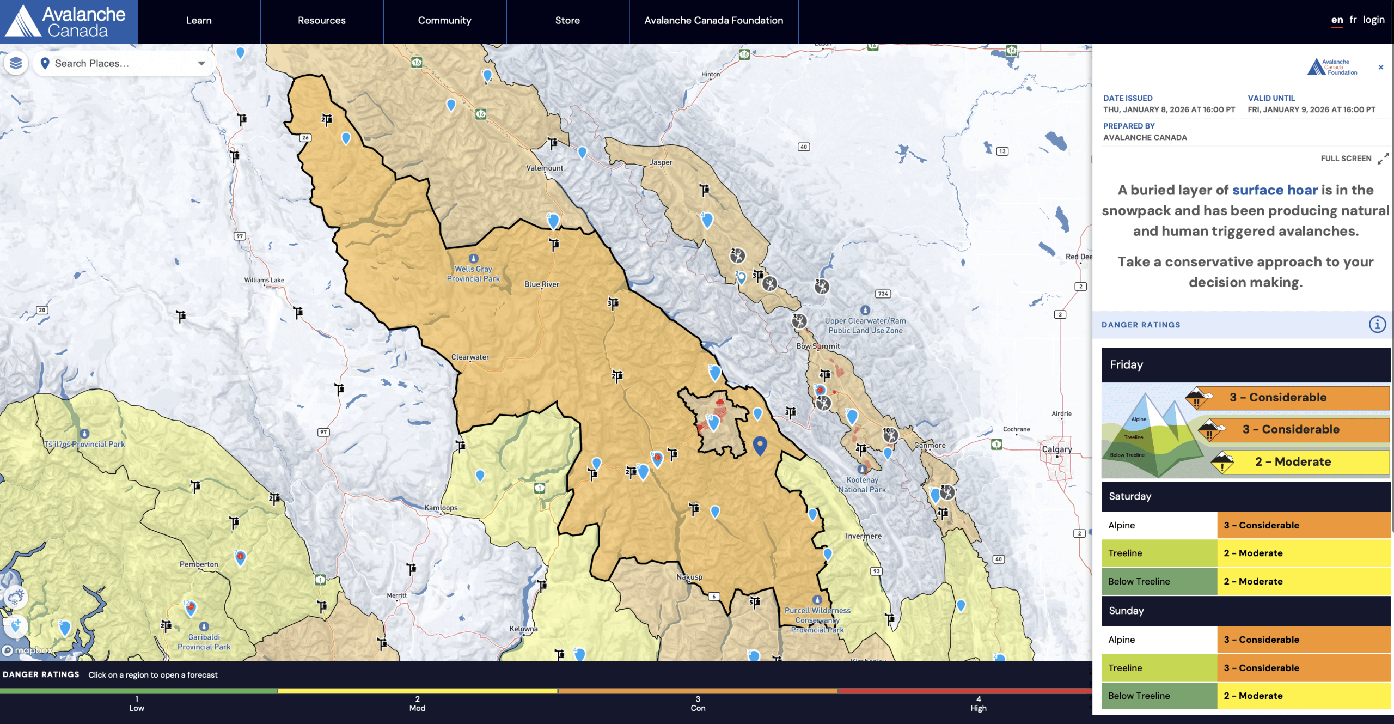Image resolution: width=1394 pixels, height=724 pixels.
Task: Click the Avalanche Canada logo
Action: click(x=69, y=22)
